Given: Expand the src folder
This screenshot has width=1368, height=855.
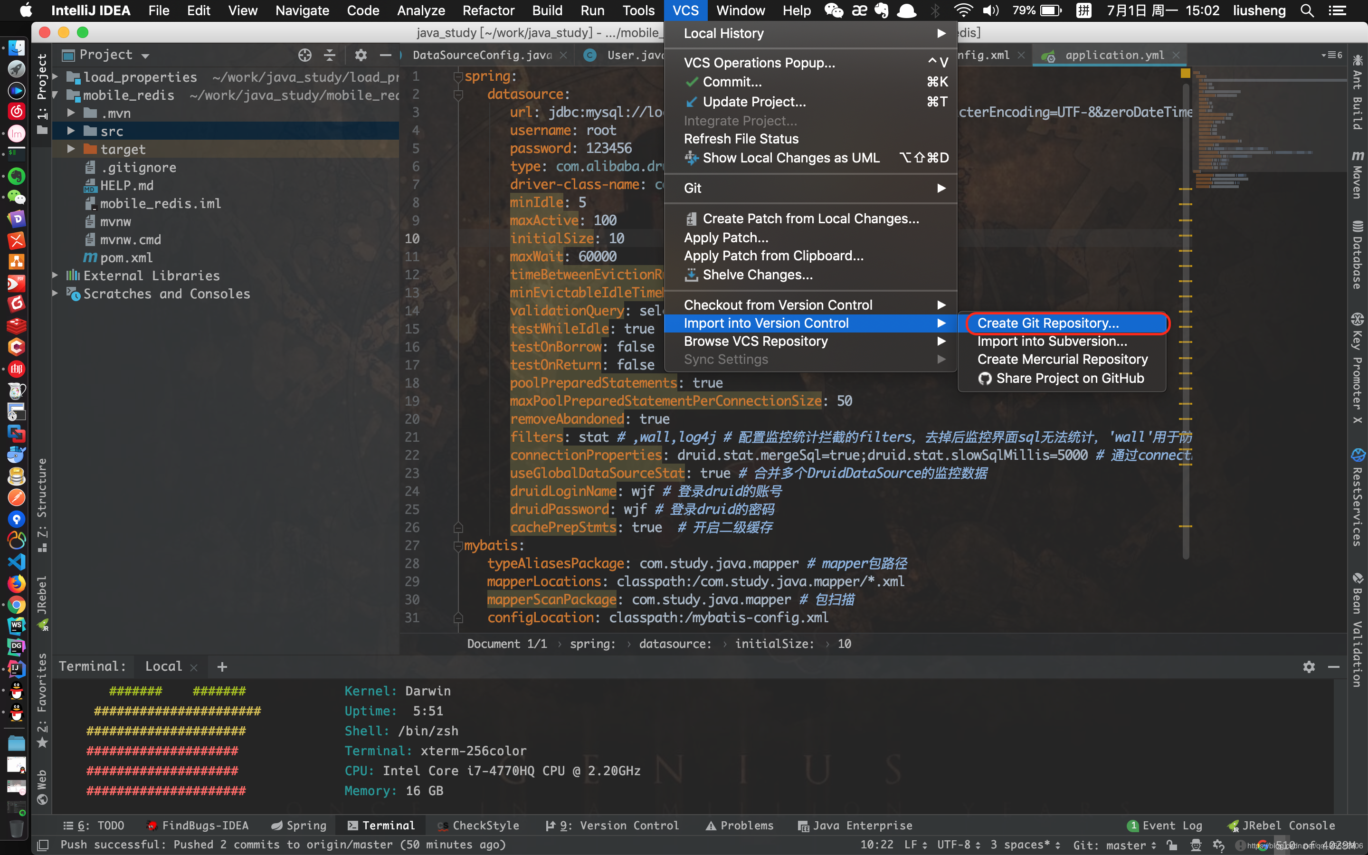Looking at the screenshot, I should 71,131.
